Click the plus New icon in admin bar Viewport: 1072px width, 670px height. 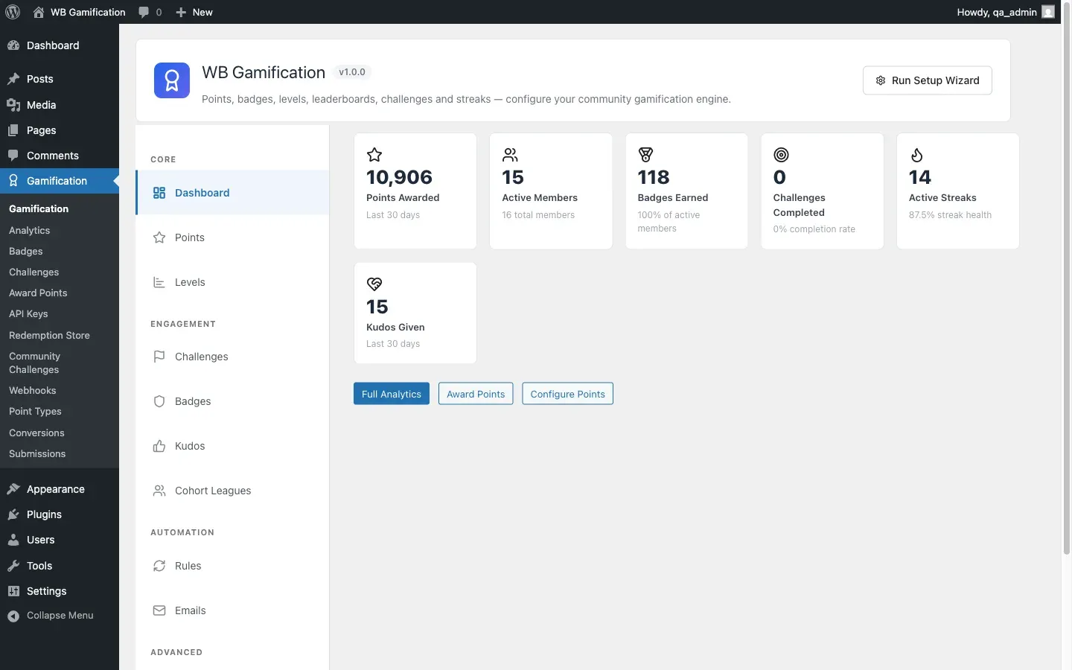click(x=181, y=12)
